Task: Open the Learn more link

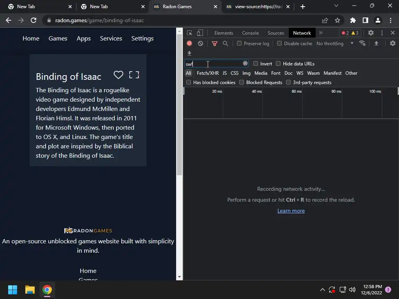Action: [x=291, y=211]
